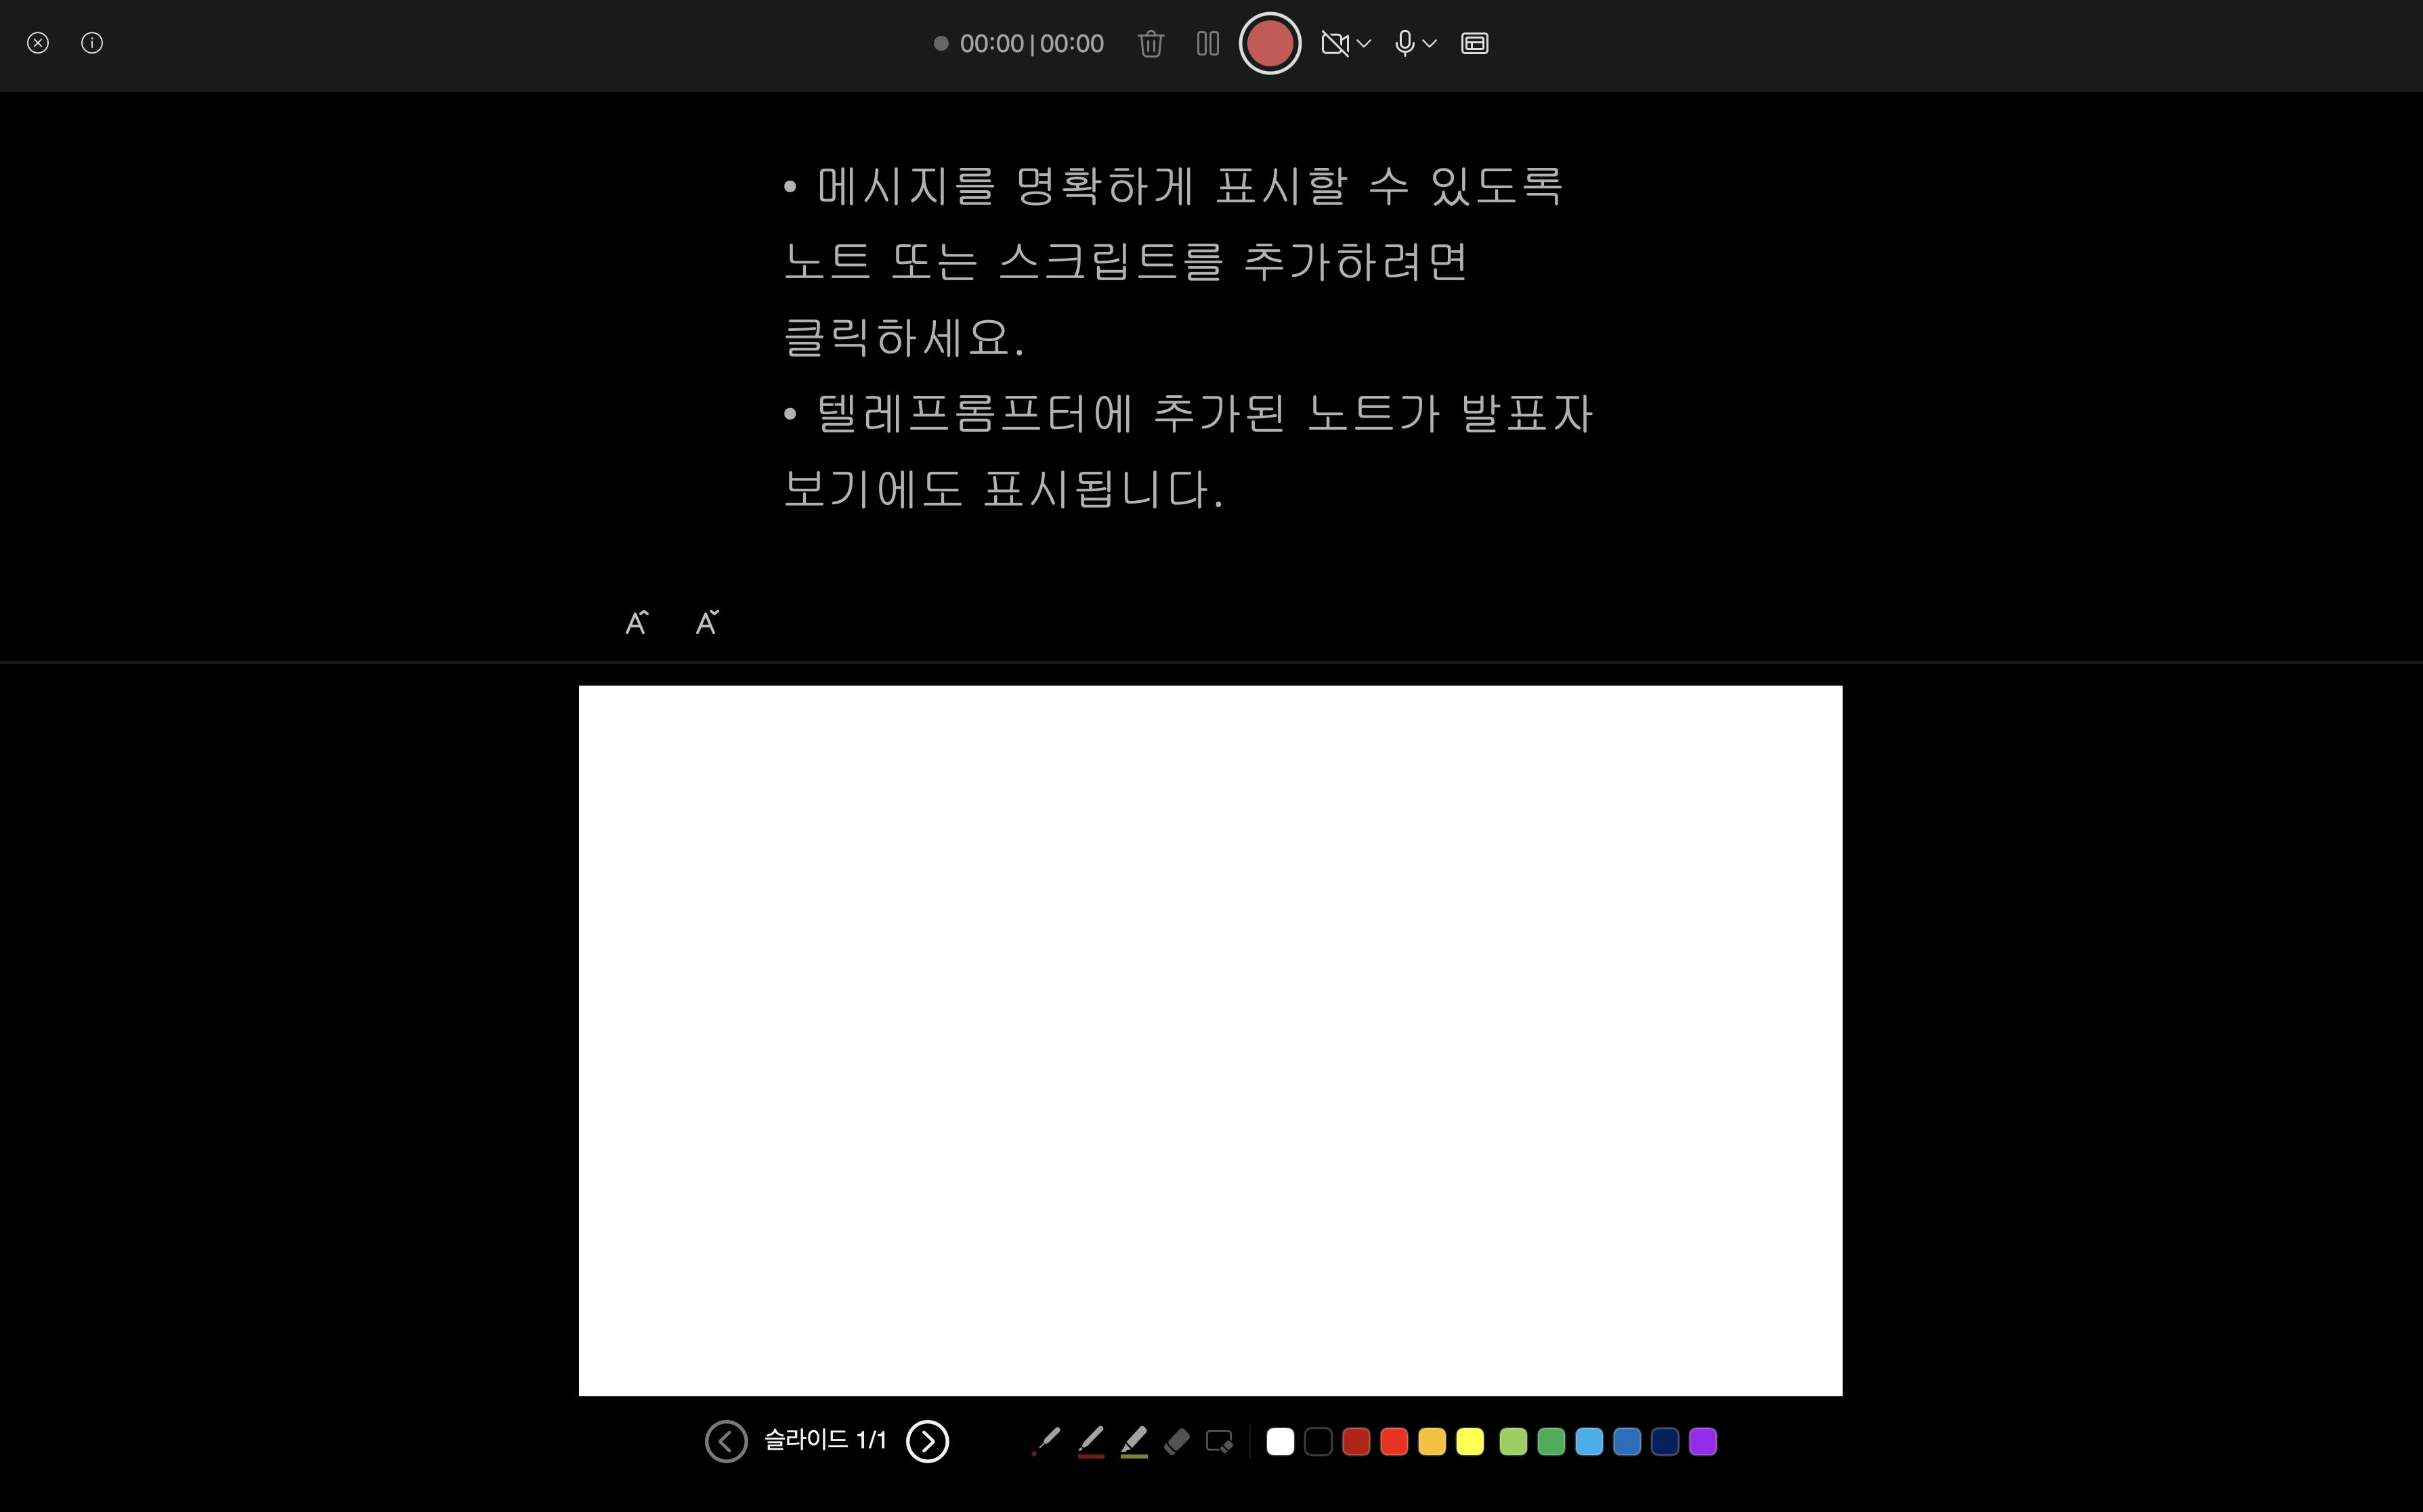Decrease teleprompter font size

pos(706,623)
